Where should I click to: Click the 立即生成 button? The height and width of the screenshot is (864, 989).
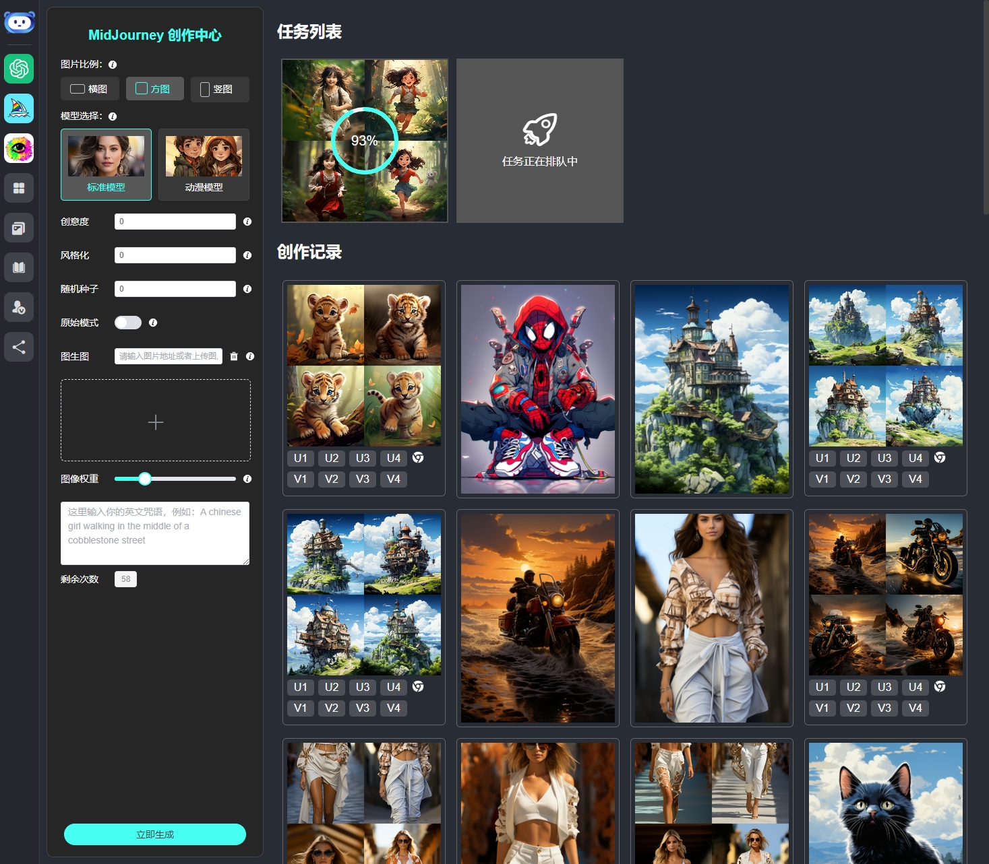155,834
